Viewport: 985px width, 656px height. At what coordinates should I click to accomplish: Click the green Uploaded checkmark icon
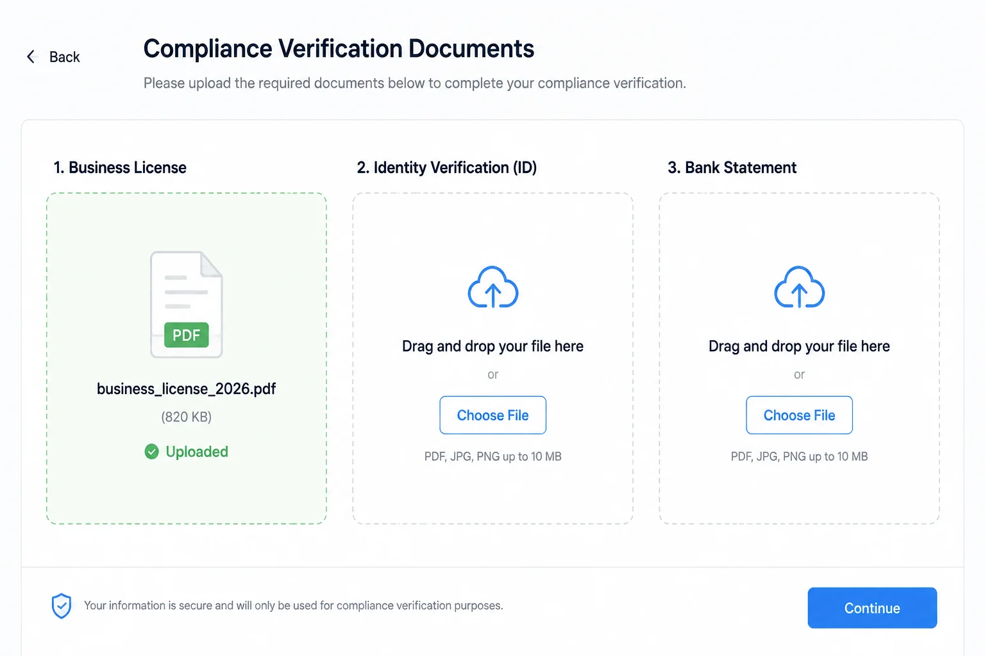tap(152, 452)
